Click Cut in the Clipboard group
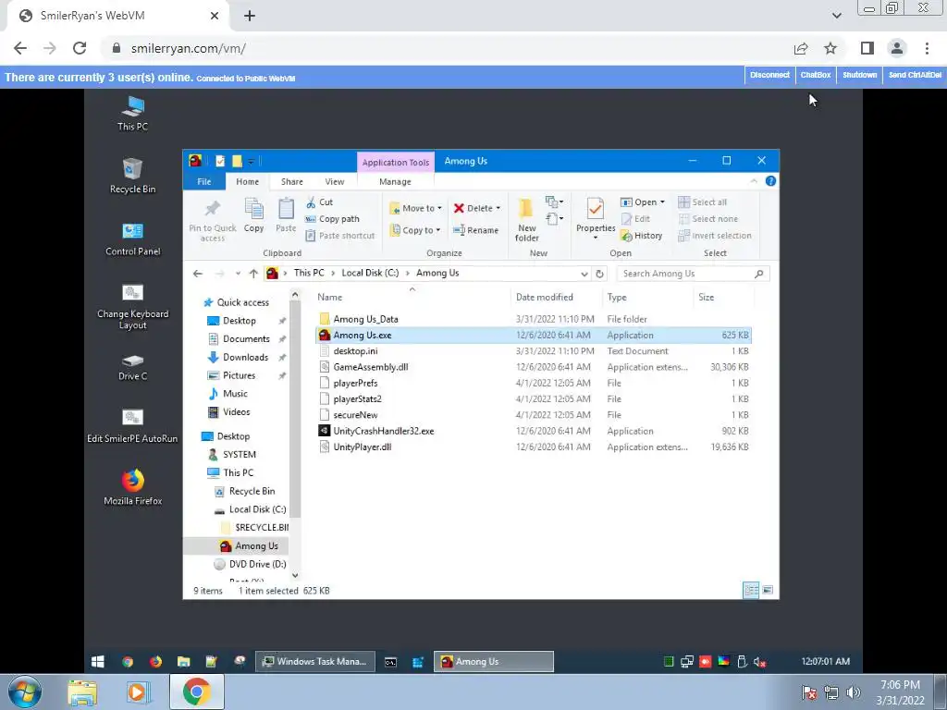This screenshot has width=947, height=710. [x=319, y=202]
